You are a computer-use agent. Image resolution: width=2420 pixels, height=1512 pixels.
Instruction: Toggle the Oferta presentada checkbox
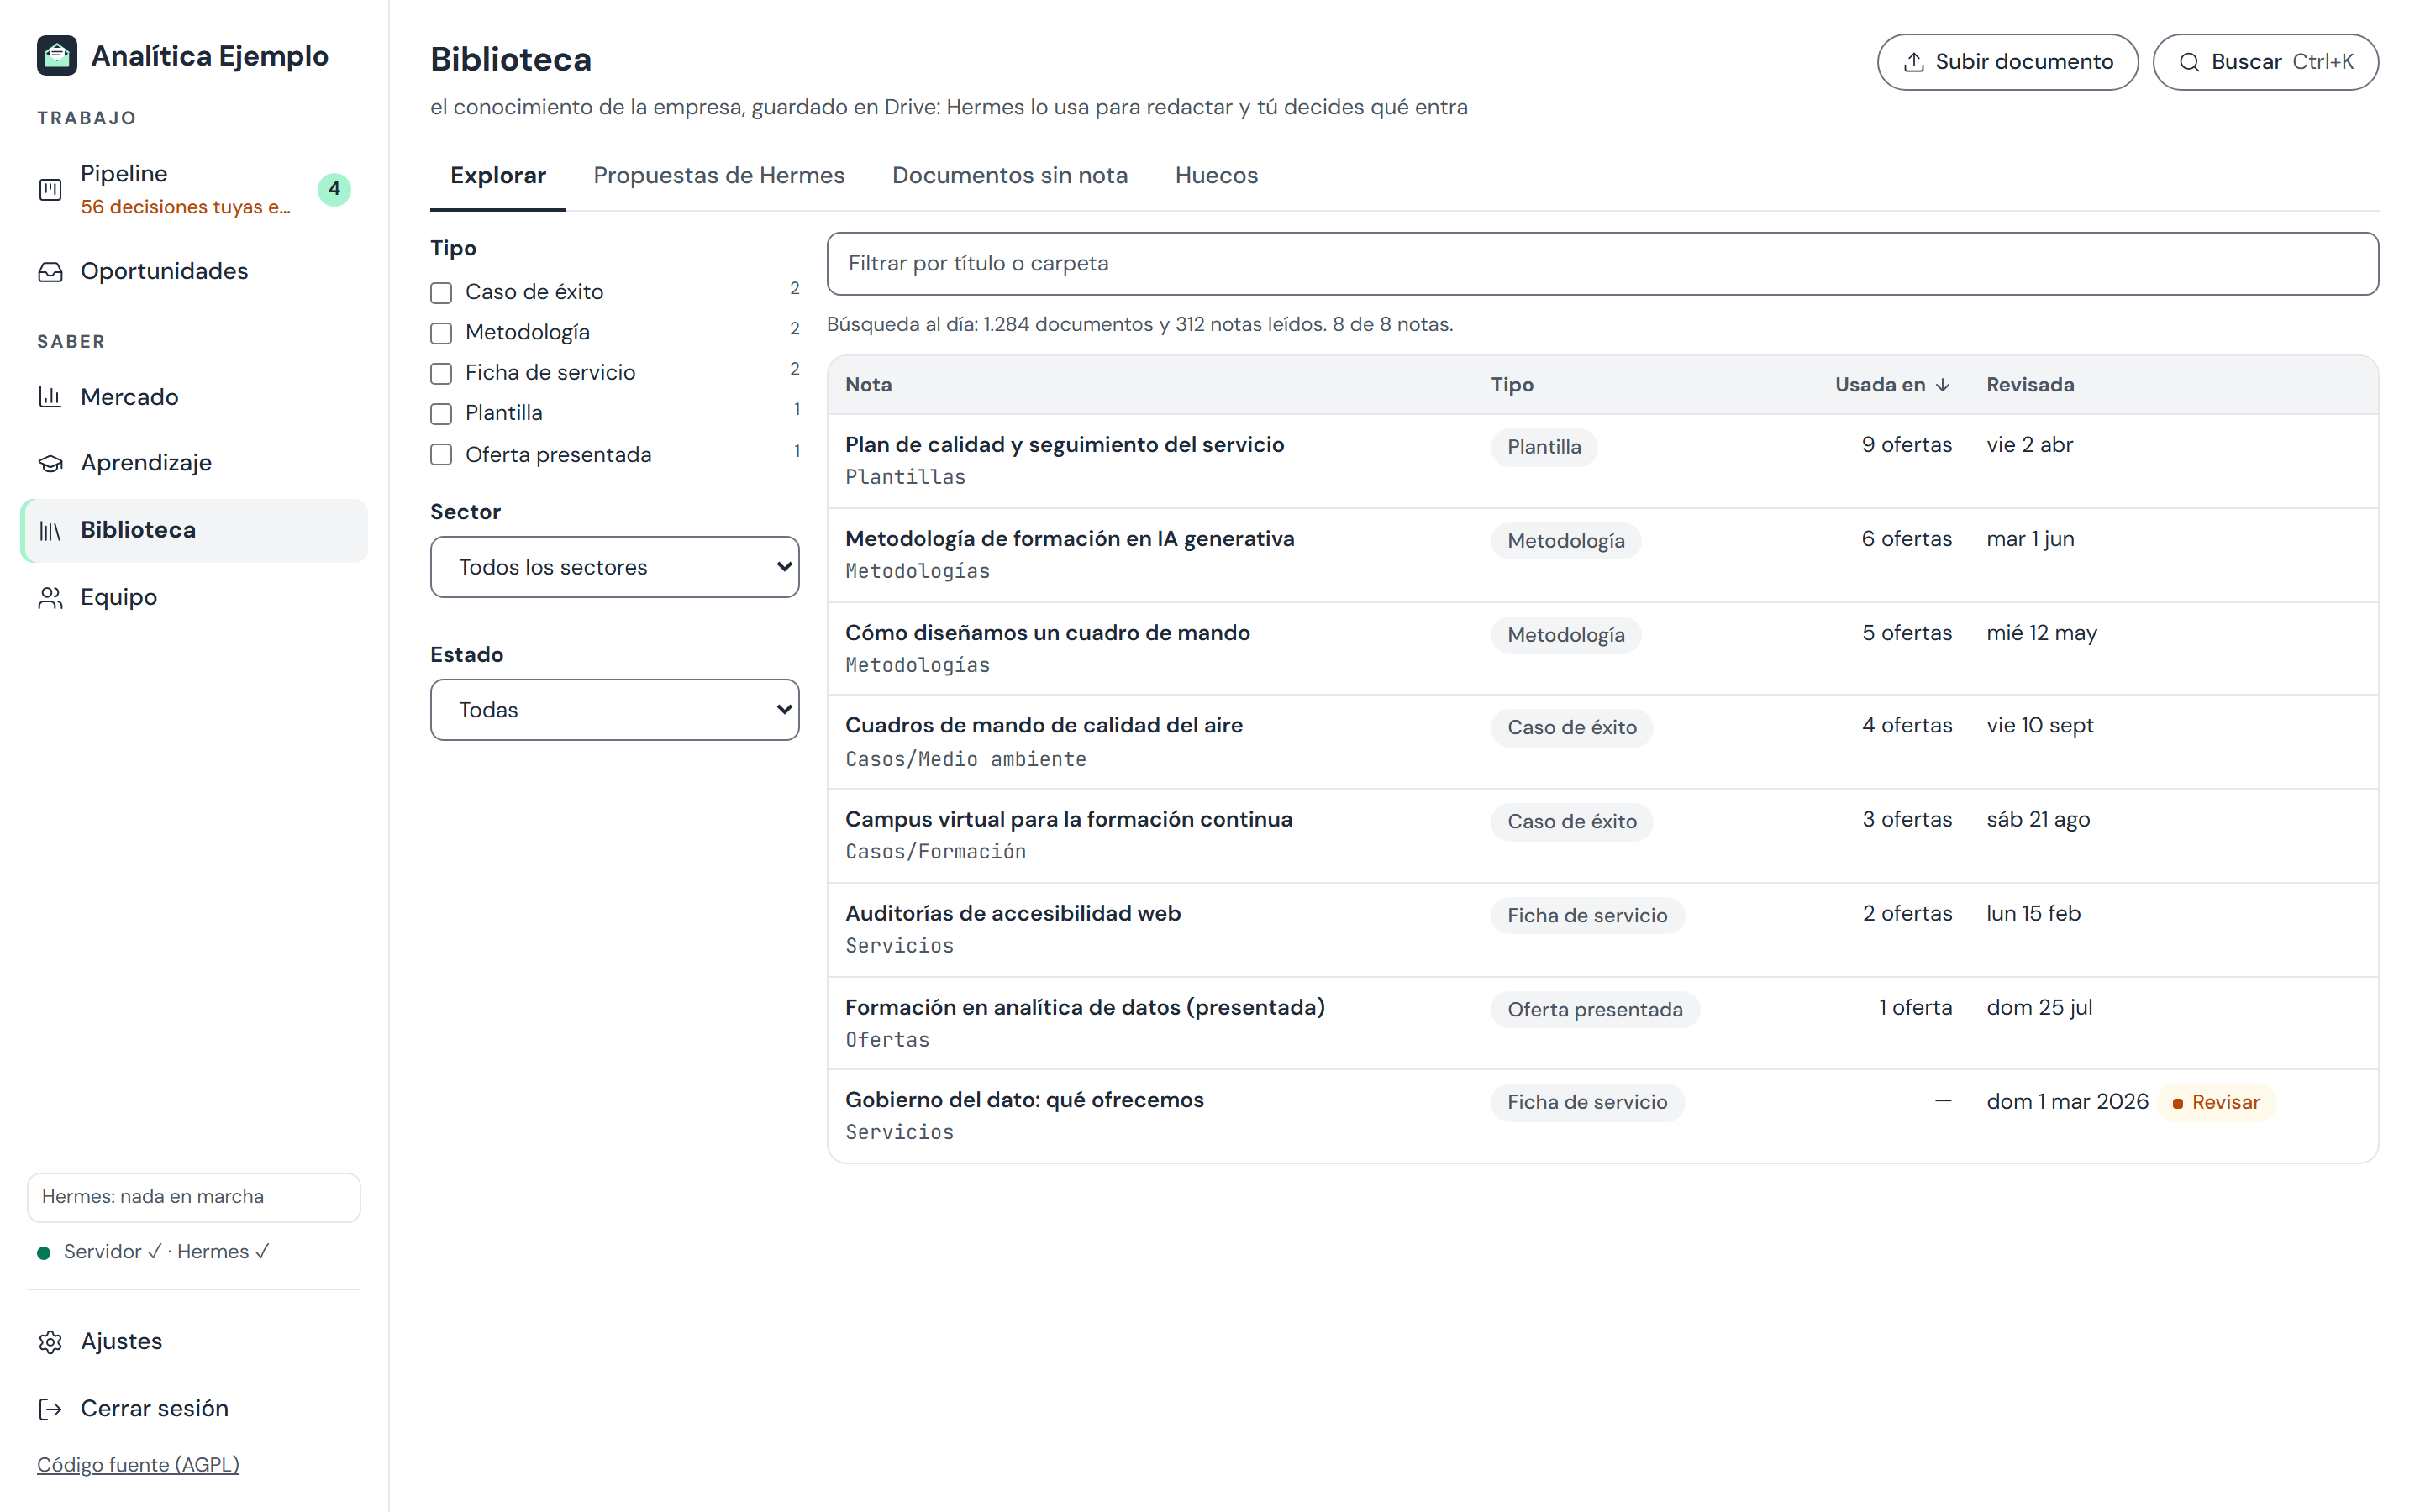tap(441, 455)
